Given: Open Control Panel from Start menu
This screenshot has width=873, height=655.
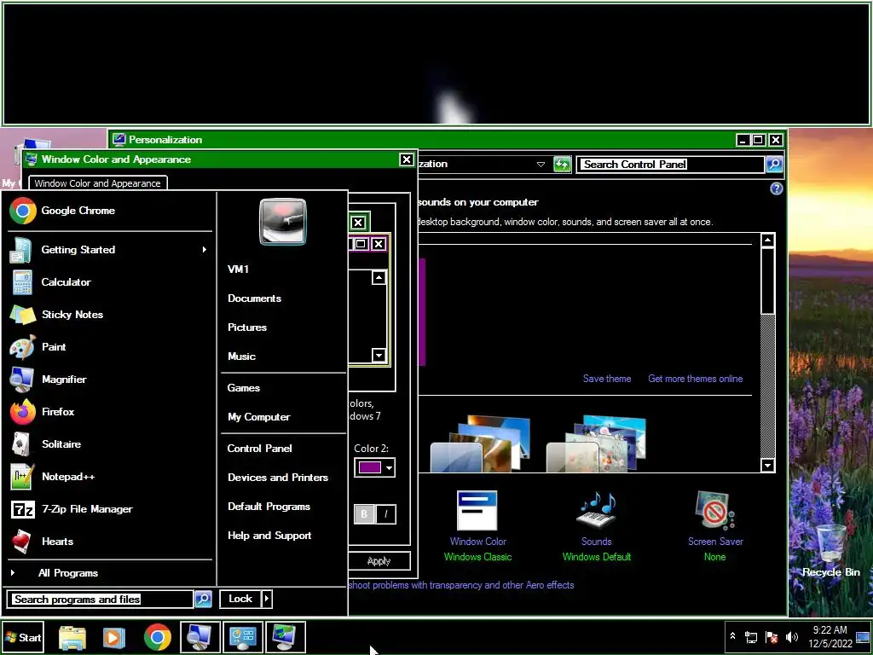Looking at the screenshot, I should point(259,449).
